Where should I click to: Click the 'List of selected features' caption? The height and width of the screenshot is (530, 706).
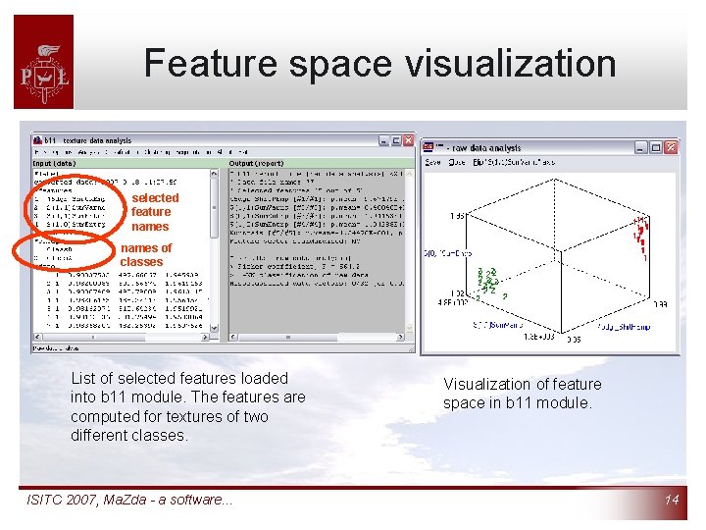(188, 406)
